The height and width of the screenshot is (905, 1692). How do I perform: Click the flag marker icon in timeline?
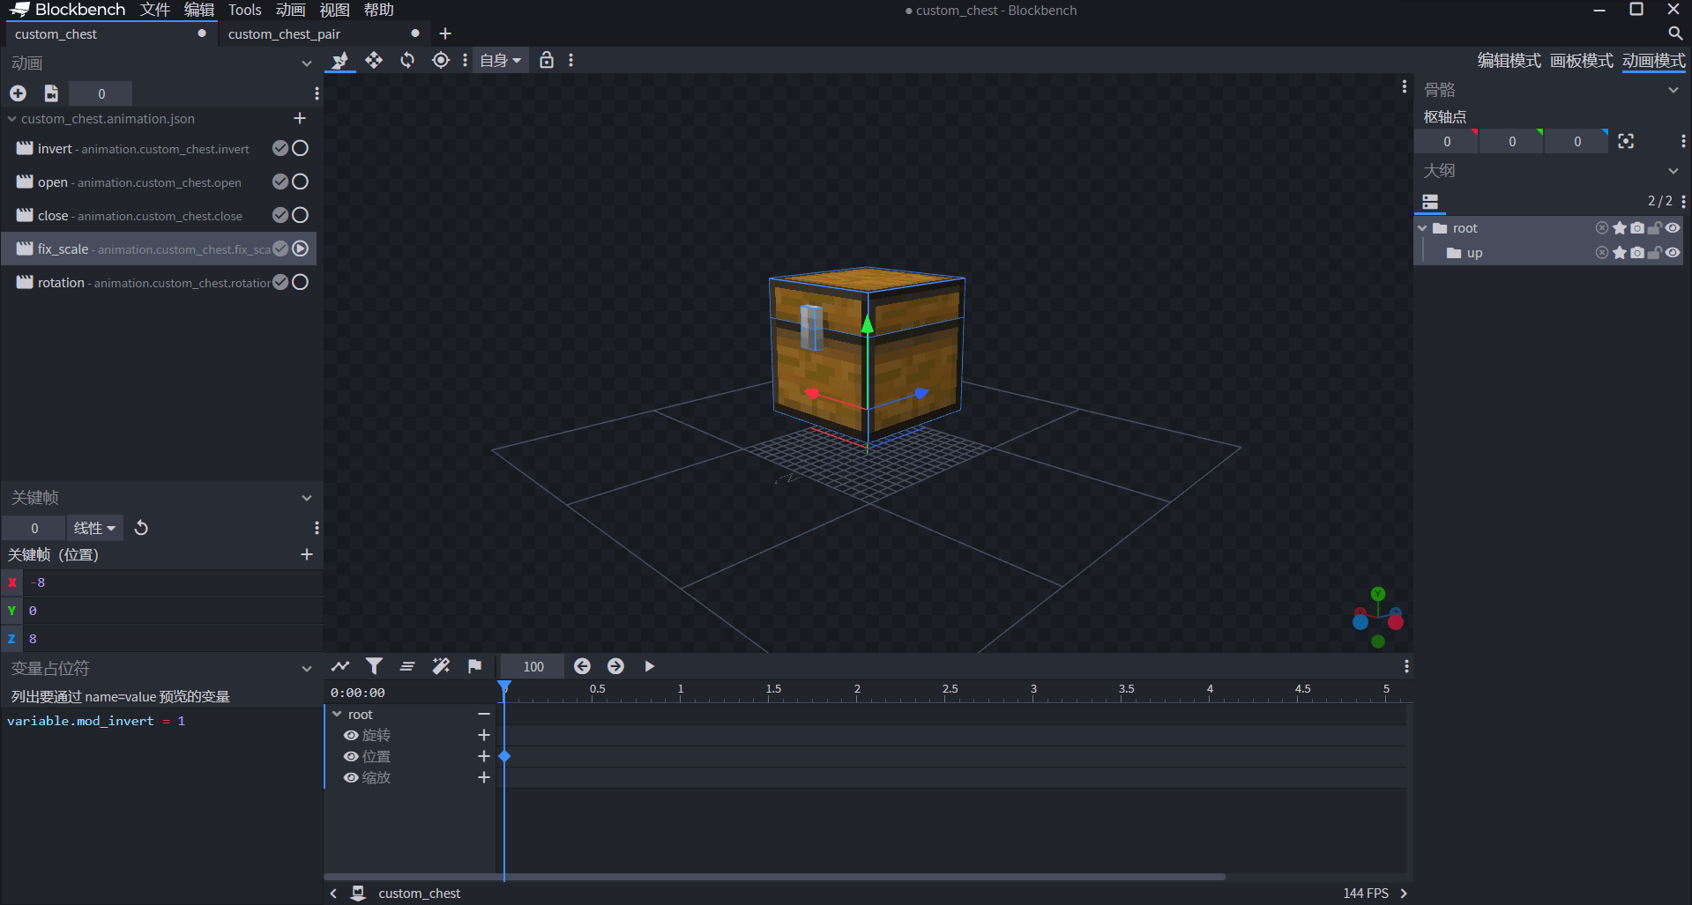coord(474,666)
